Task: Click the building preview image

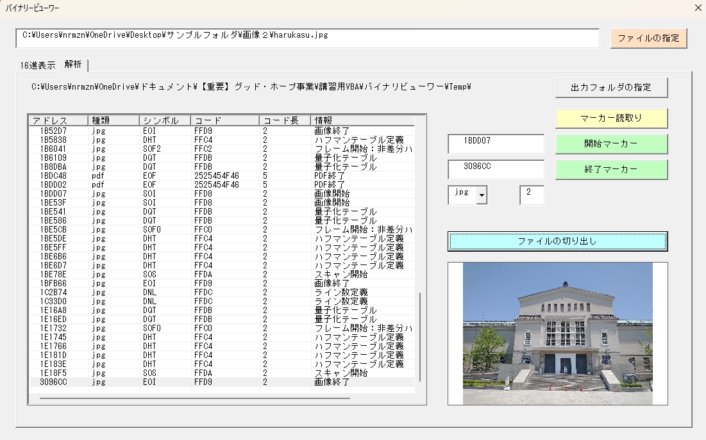Action: (x=557, y=333)
